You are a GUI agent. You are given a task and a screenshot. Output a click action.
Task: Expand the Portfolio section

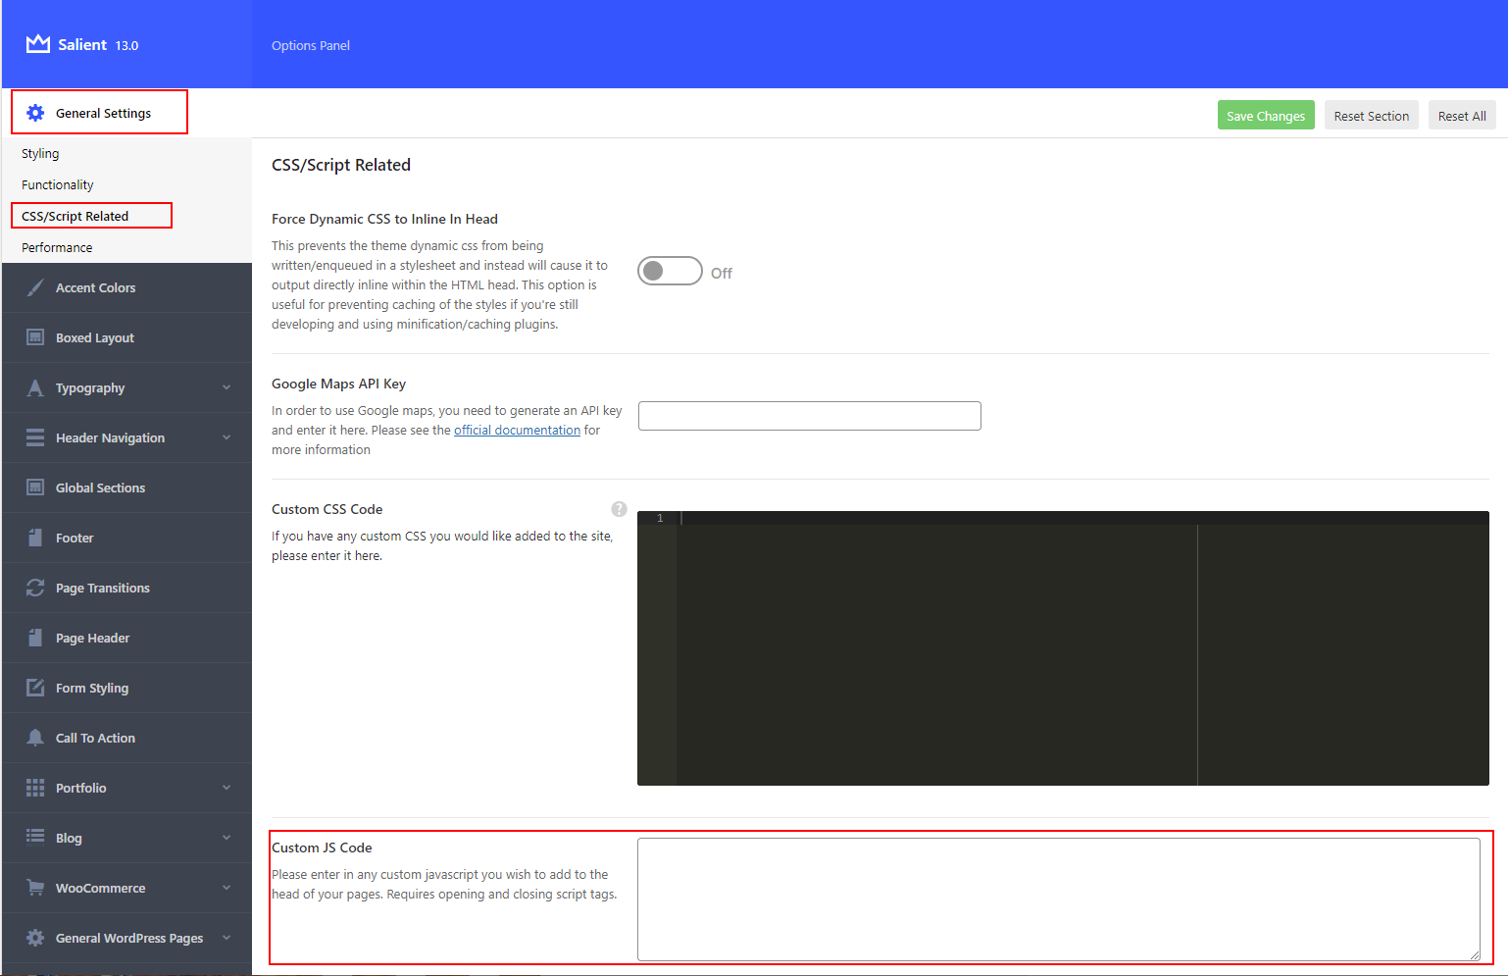226,788
